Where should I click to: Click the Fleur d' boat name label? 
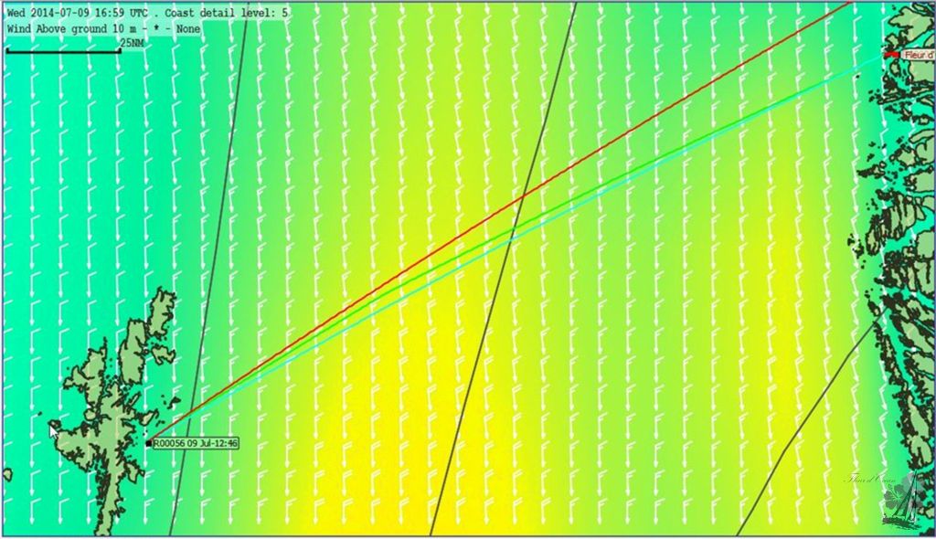917,55
